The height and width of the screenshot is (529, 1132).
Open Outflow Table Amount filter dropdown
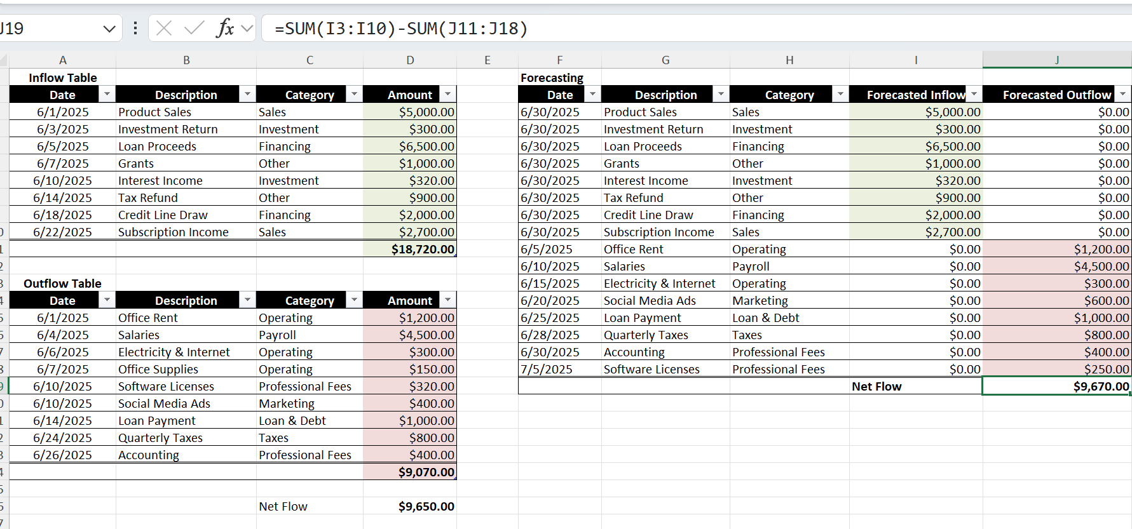point(448,300)
